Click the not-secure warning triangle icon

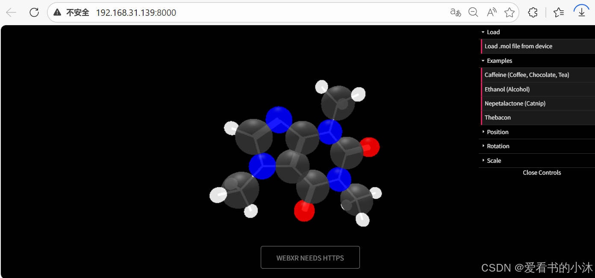(x=57, y=13)
